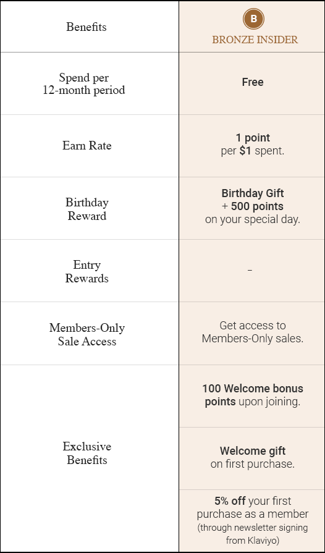Click the Members-Only Sale Access label
This screenshot has width=325, height=553.
(x=87, y=334)
